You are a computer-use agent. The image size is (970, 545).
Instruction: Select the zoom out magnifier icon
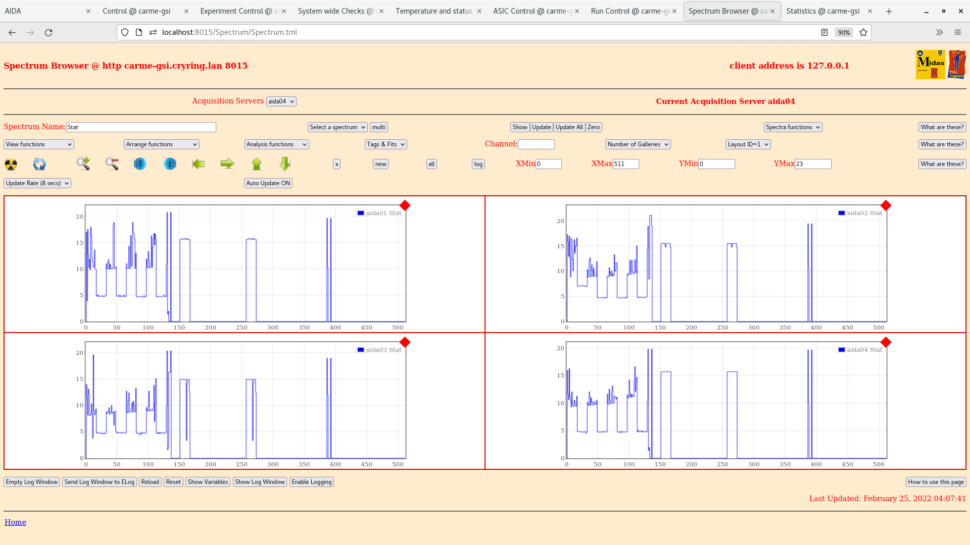112,164
